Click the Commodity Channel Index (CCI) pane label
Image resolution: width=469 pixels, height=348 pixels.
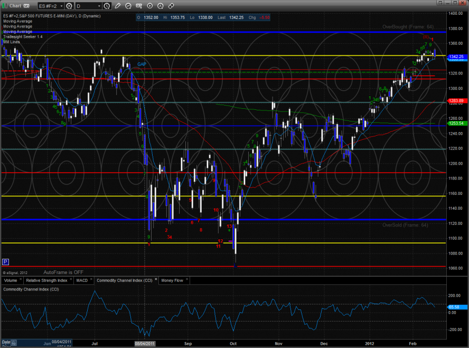coord(31,289)
